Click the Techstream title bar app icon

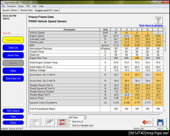(x=2, y=2)
